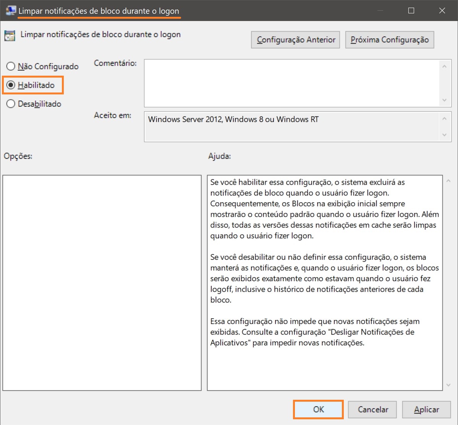This screenshot has width=458, height=425.
Task: Confirm the settings with OK
Action: coord(318,409)
